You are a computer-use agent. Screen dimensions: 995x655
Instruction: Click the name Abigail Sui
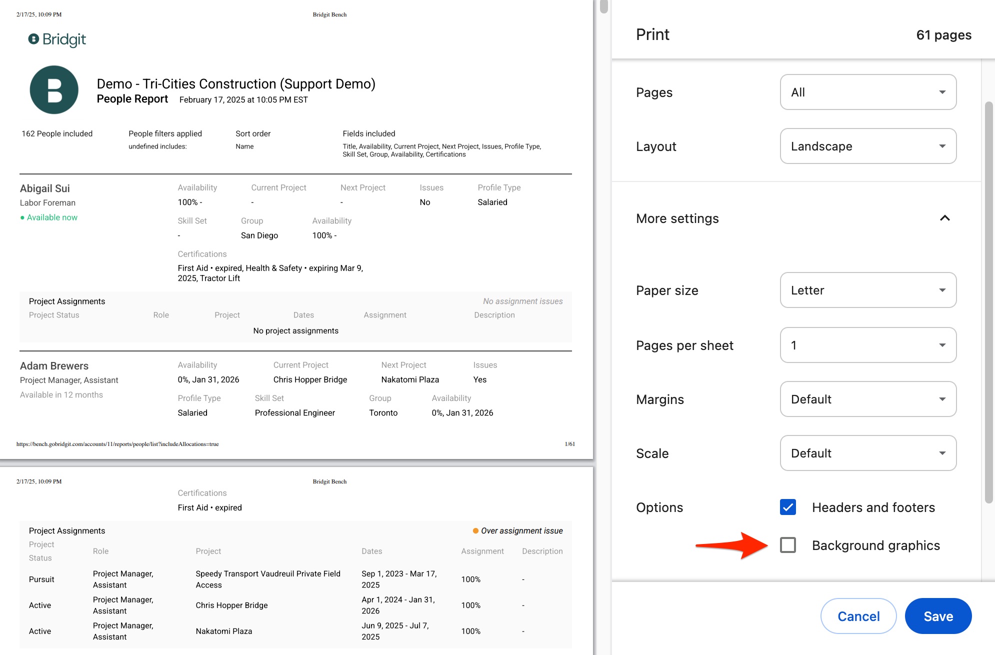click(x=45, y=188)
